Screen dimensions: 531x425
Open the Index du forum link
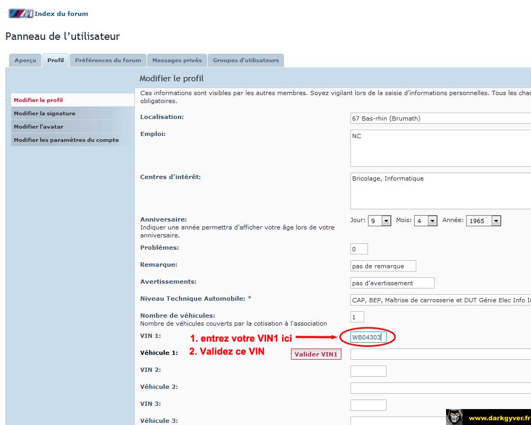click(61, 14)
